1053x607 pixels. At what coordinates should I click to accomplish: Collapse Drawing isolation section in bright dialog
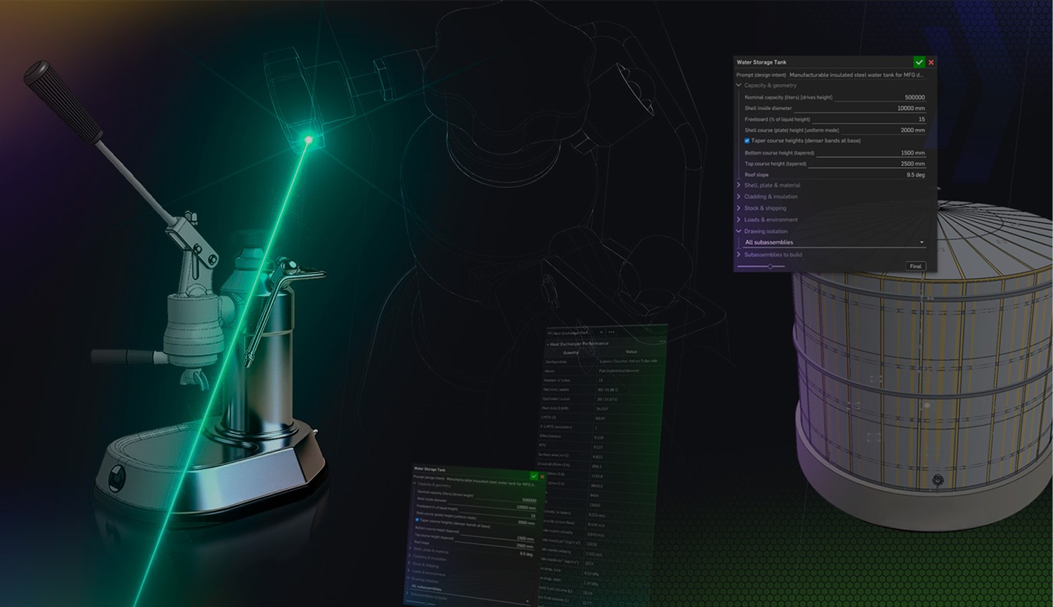point(738,231)
